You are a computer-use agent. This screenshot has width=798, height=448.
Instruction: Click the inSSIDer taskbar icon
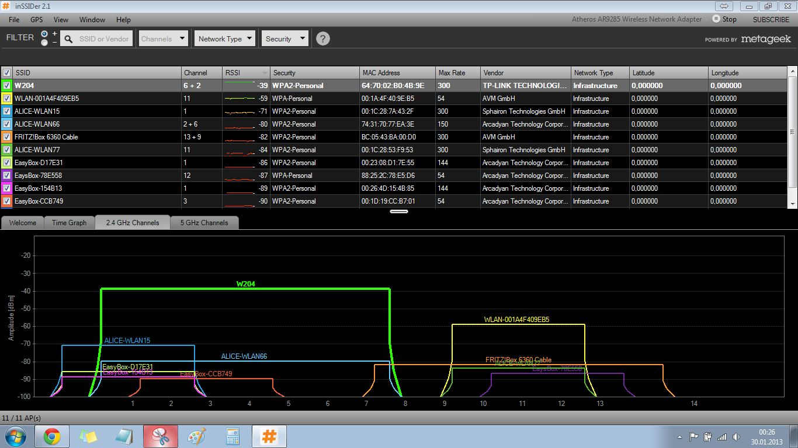269,436
